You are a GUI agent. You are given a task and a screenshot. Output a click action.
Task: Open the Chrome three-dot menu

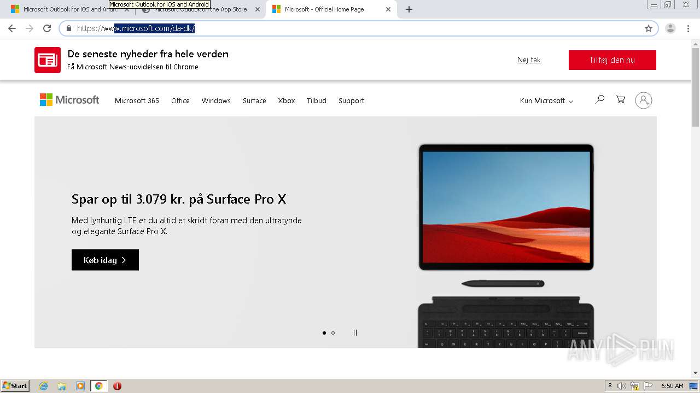pyautogui.click(x=688, y=28)
